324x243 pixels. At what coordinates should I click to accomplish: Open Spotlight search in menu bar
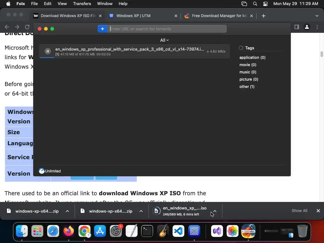coord(255,4)
